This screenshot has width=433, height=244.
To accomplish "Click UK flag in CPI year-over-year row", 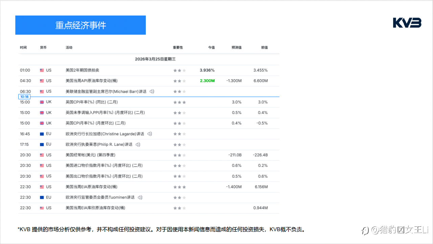I will [x=42, y=102].
